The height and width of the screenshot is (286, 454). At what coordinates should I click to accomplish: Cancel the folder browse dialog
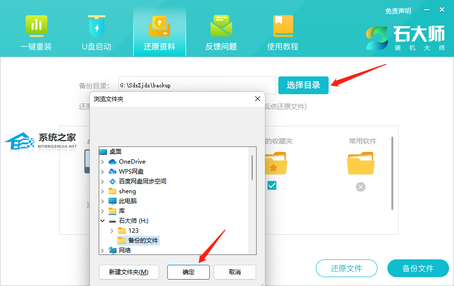pos(235,272)
